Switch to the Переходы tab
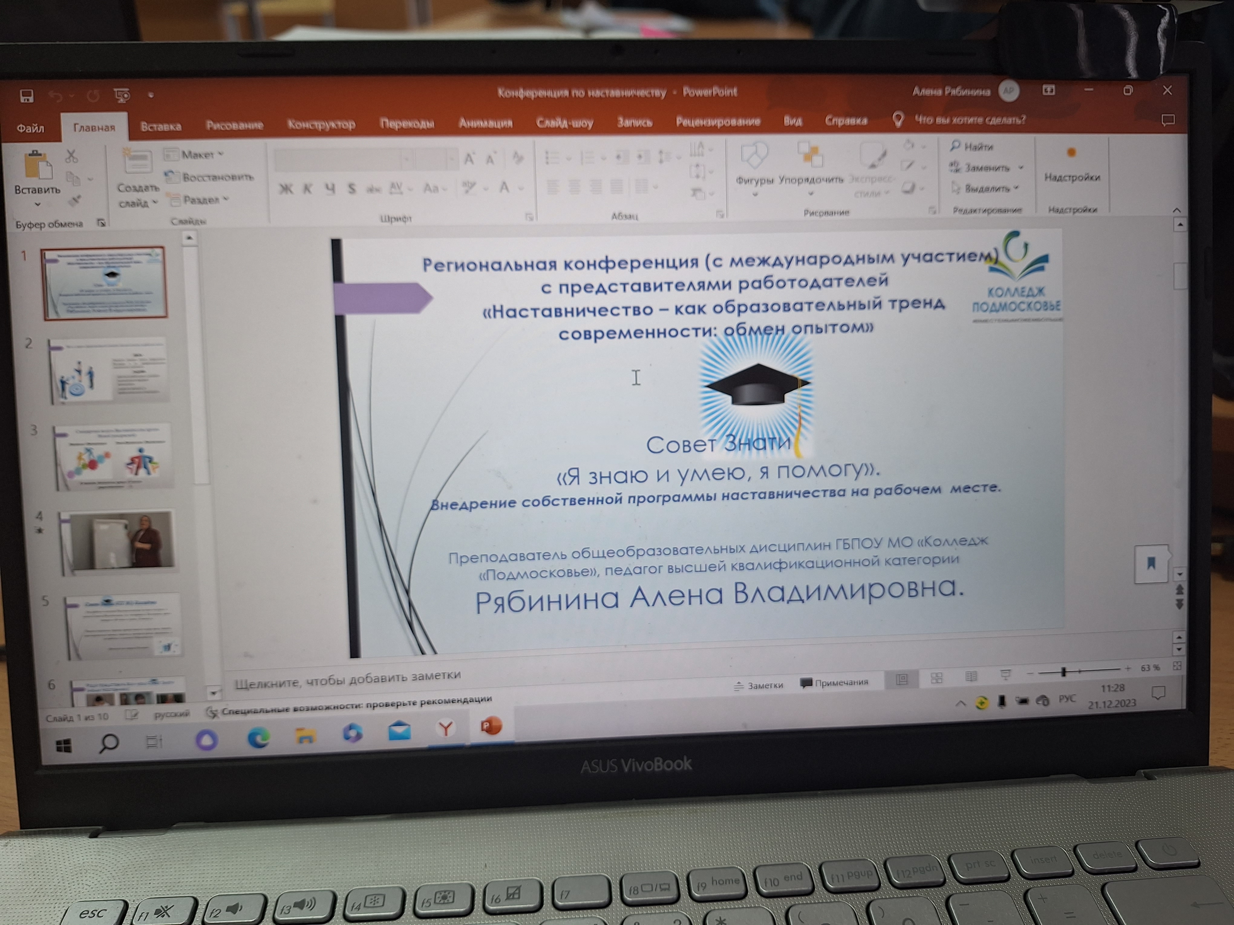1234x925 pixels. 407,123
